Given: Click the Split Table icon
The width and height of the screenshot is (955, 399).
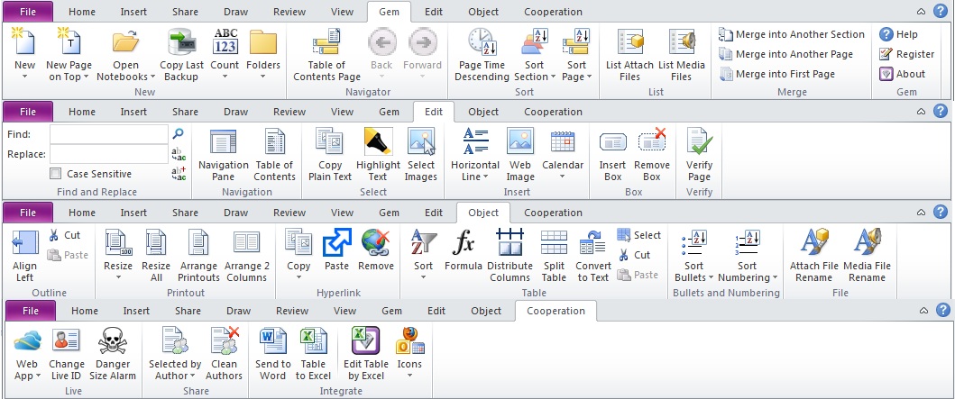Looking at the screenshot, I should (555, 242).
